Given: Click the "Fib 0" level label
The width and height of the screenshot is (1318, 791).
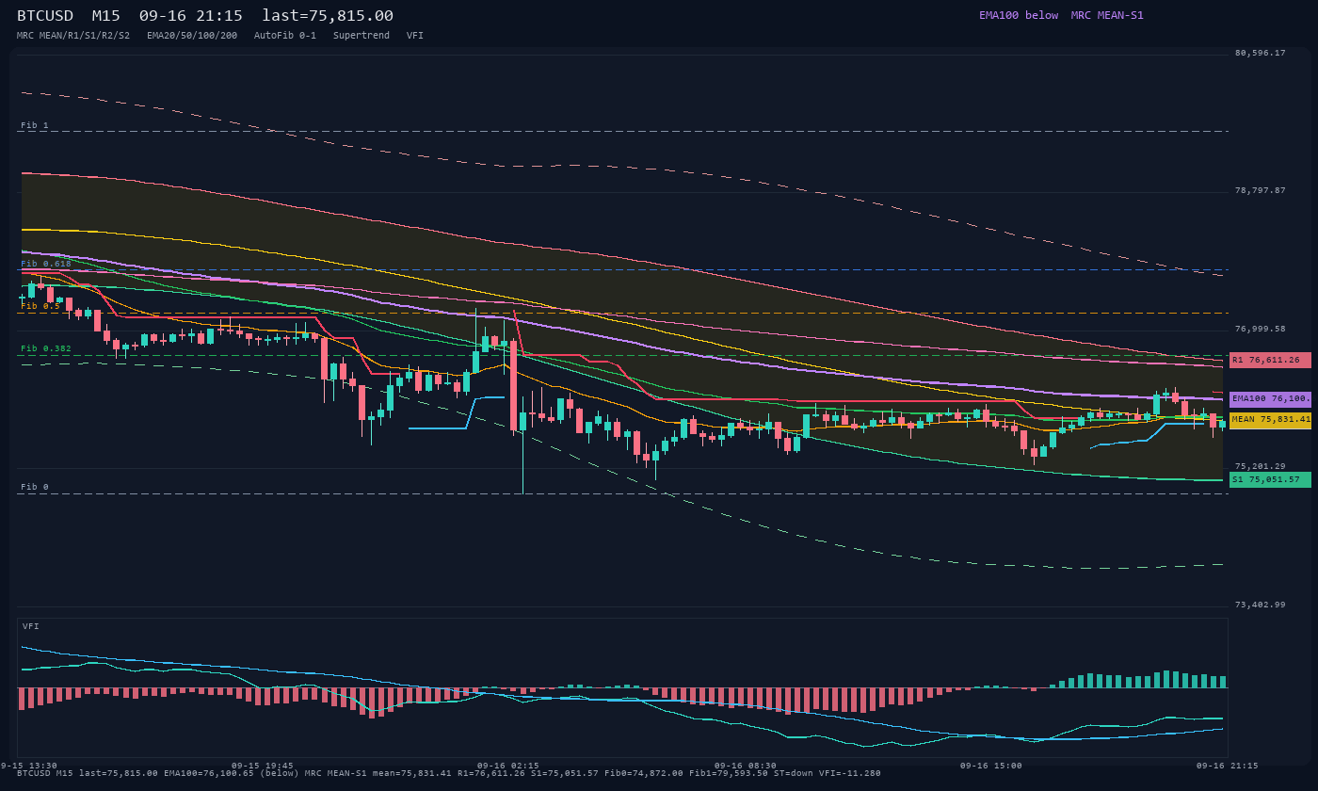Looking at the screenshot, I should coord(35,487).
